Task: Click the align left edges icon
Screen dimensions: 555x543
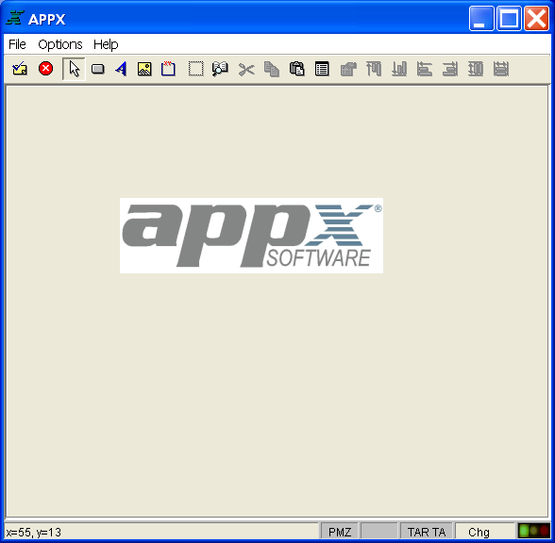Action: click(425, 69)
